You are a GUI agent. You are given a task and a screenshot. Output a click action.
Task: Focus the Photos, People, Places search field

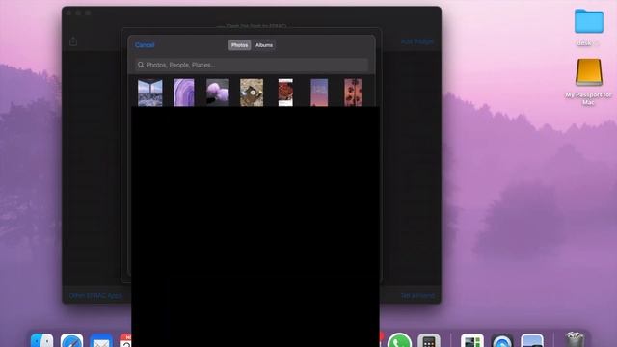pyautogui.click(x=252, y=65)
